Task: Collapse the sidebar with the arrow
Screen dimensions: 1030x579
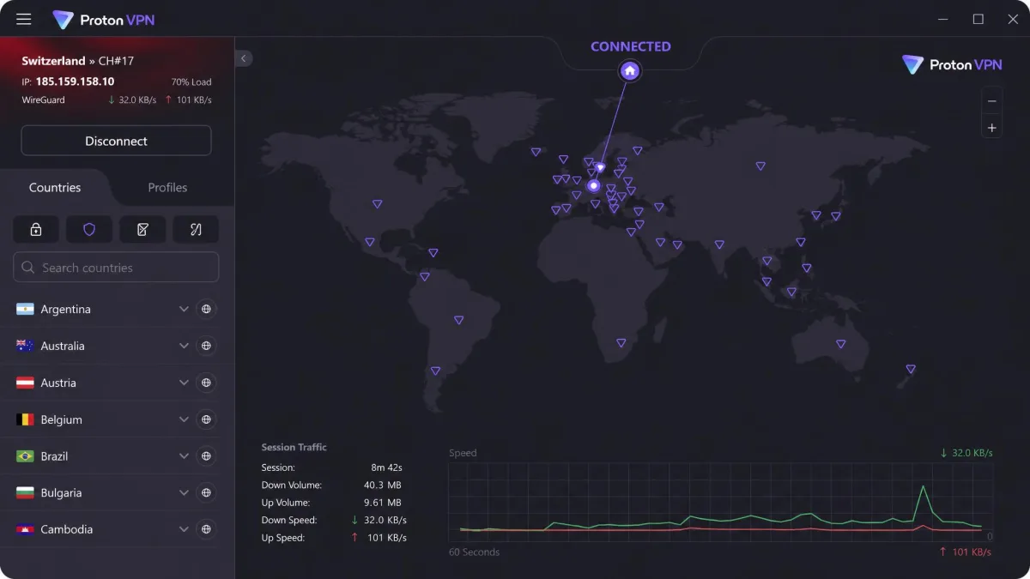Action: pyautogui.click(x=244, y=58)
